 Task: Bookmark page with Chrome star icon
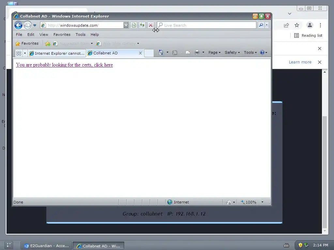click(x=297, y=25)
